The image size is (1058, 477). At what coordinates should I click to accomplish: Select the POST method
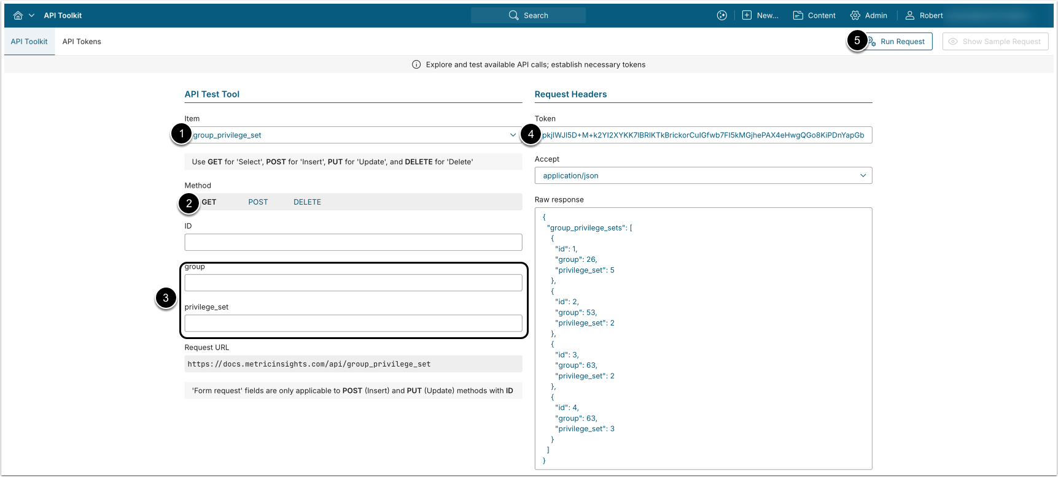click(258, 202)
